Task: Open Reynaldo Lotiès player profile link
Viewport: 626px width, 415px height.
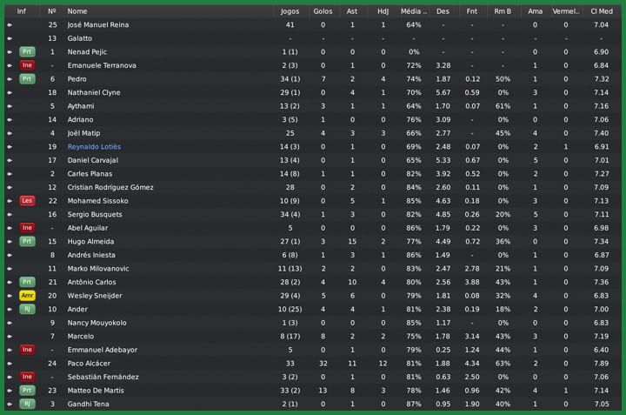Action: click(94, 147)
